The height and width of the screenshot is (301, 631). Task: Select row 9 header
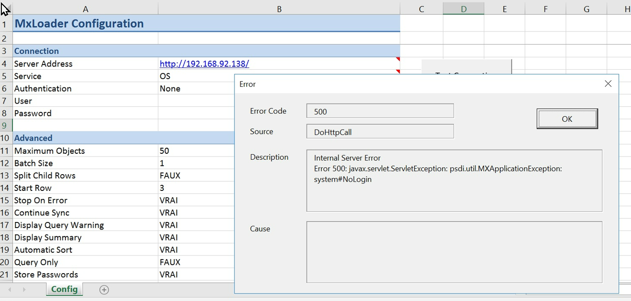(x=5, y=125)
